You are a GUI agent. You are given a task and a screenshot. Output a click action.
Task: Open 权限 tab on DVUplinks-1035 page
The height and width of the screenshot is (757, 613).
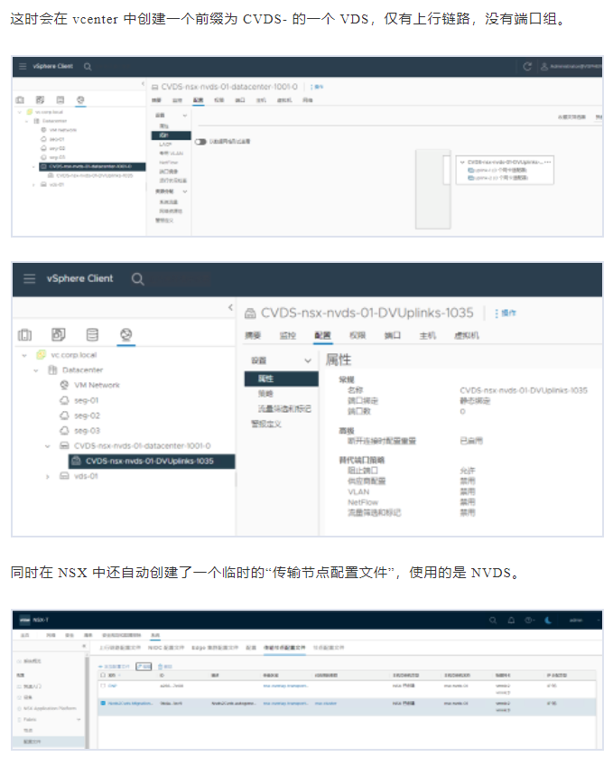[x=358, y=335]
